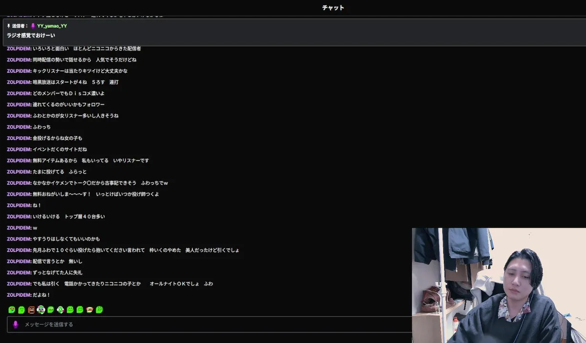This screenshot has width=586, height=343.
Task: Click message 先月ふわで１０ぐらい投げたら
Action: [x=136, y=250]
